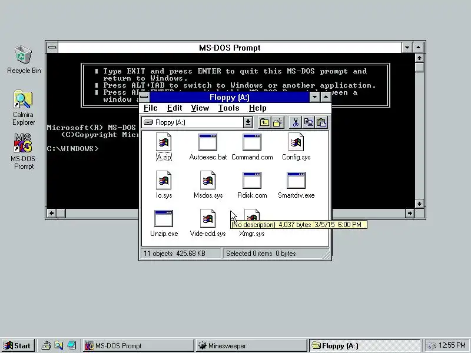Open the View menu in Floppy window
Viewport: 471px width, 353px height.
click(x=200, y=108)
